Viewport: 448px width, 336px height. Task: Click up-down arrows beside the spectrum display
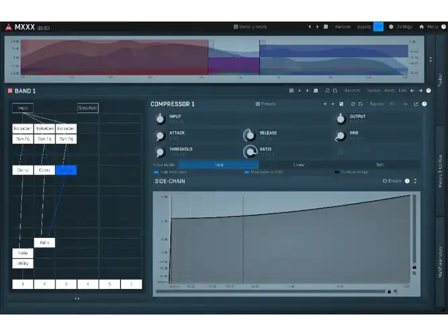(x=431, y=60)
